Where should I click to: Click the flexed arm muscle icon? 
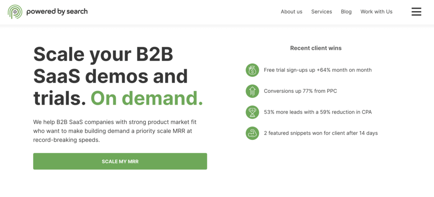click(253, 133)
